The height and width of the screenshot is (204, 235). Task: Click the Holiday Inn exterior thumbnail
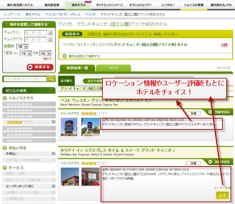click(70, 177)
